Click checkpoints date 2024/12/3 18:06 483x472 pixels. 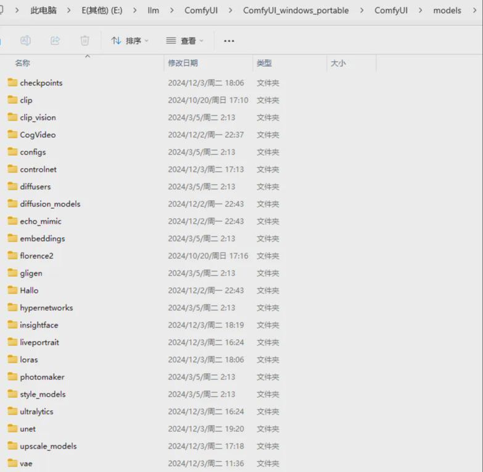tap(206, 83)
